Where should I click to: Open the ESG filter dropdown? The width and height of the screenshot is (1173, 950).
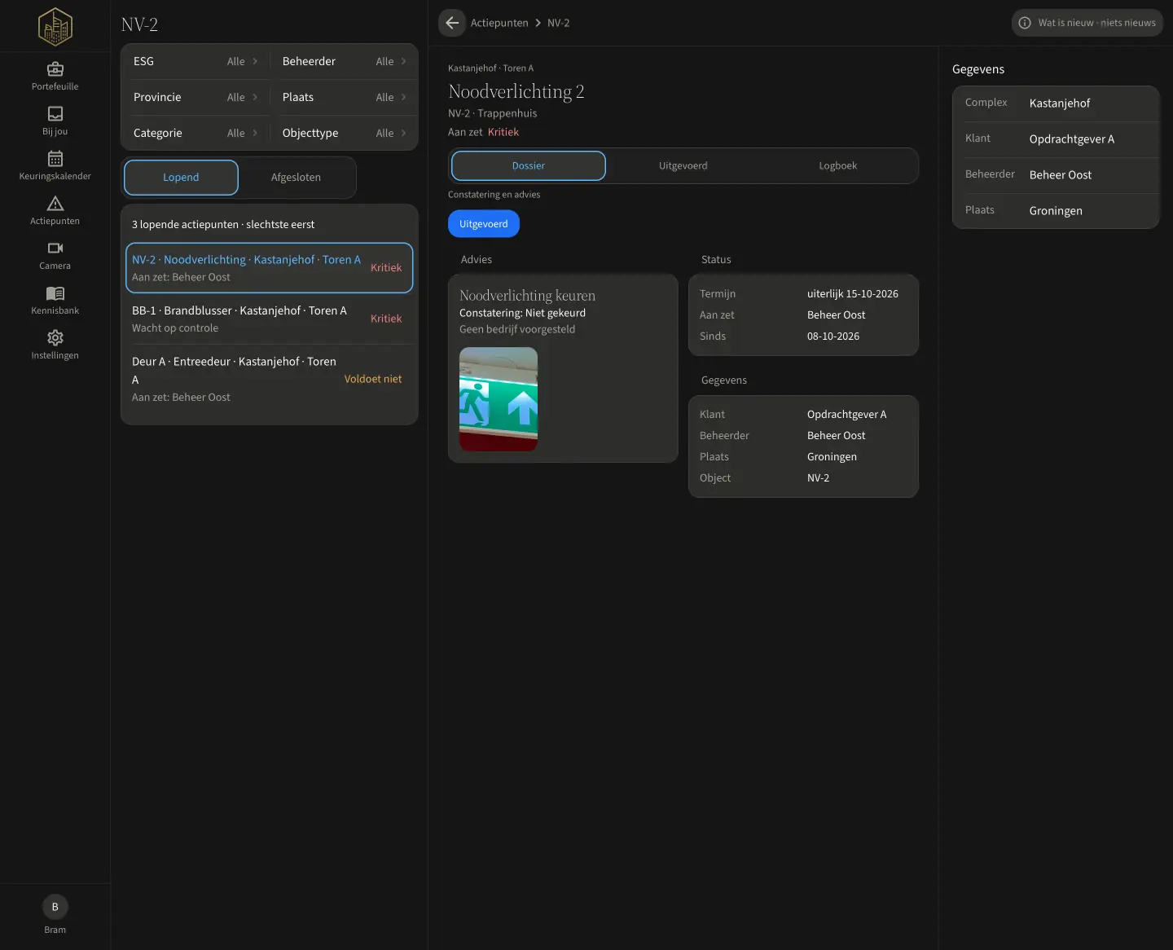[x=195, y=61]
